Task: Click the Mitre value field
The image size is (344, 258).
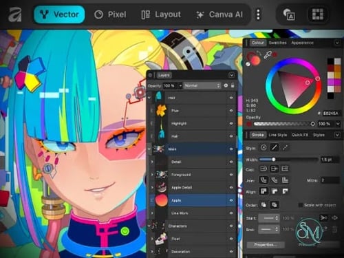Action: click(x=330, y=180)
